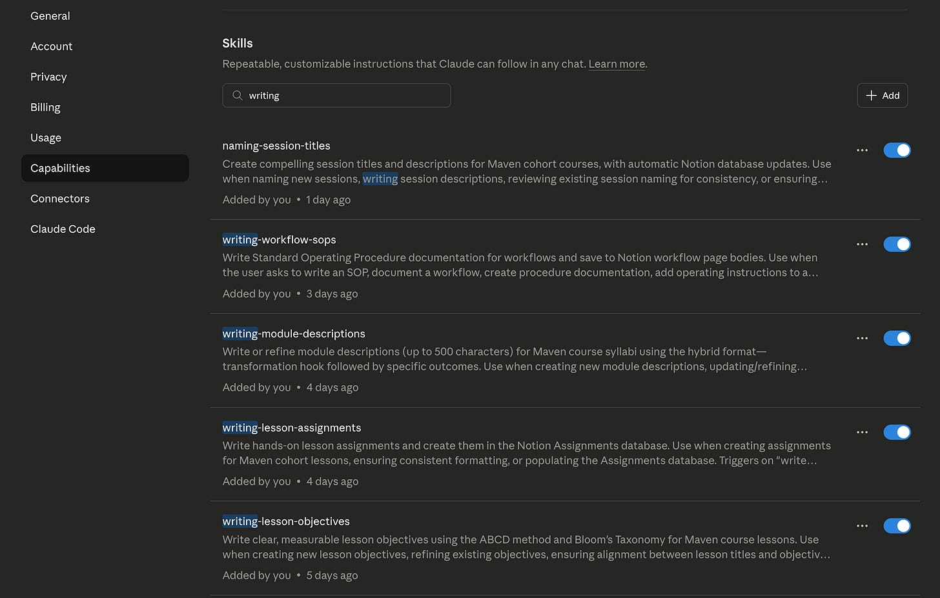Click the search magnifier icon in skills search
This screenshot has height=598, width=940.
point(238,95)
